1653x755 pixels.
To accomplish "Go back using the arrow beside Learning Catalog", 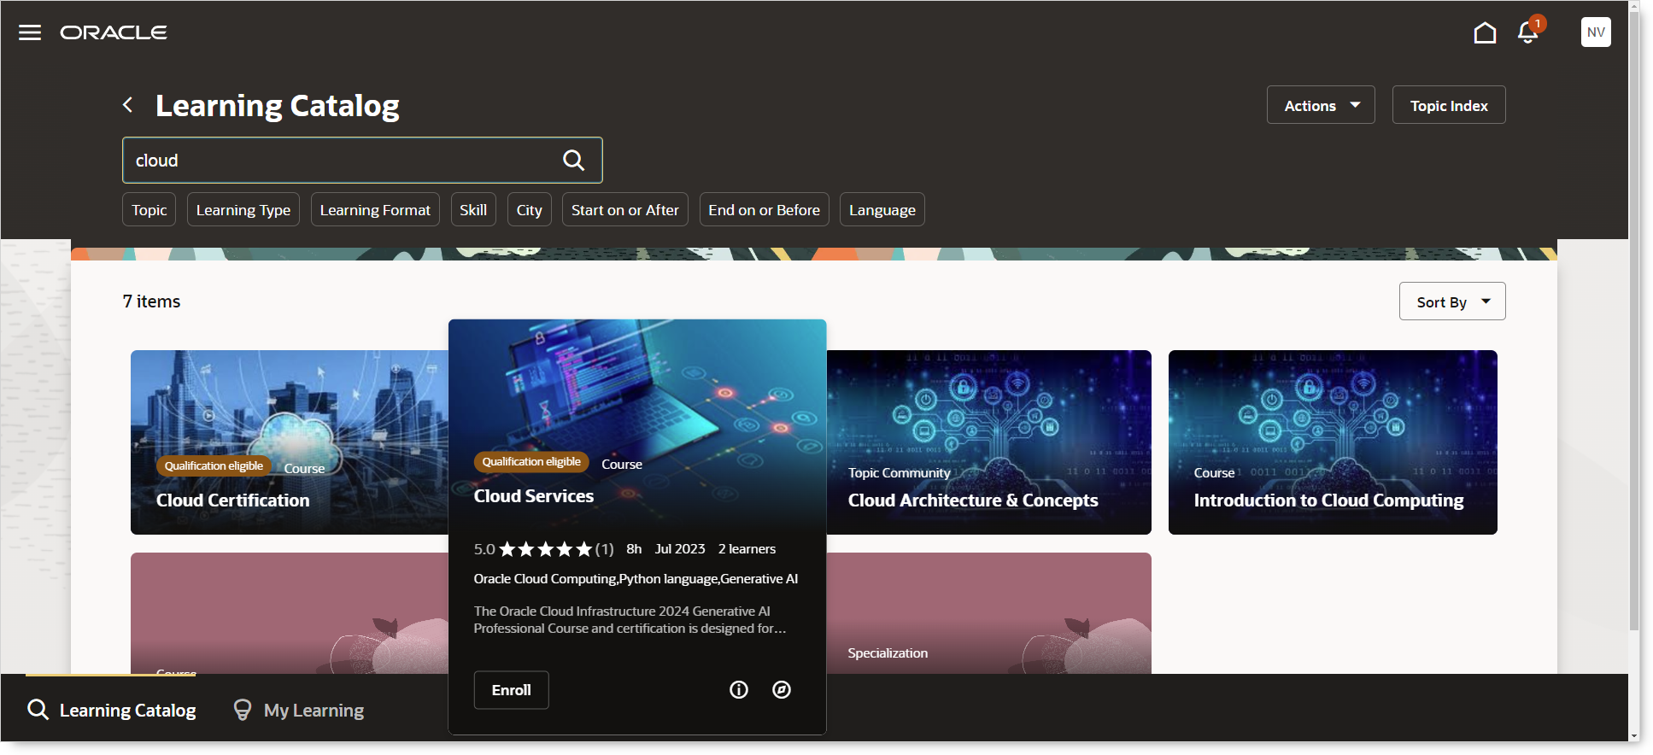I will (x=128, y=105).
